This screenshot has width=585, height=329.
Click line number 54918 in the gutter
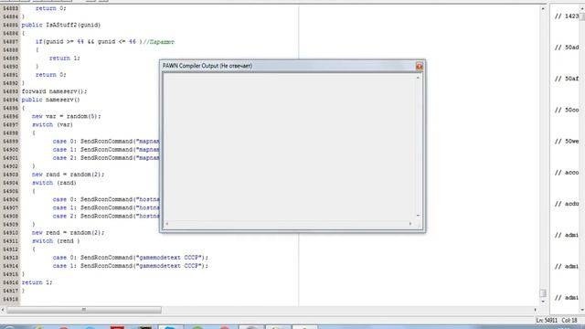click(10, 299)
